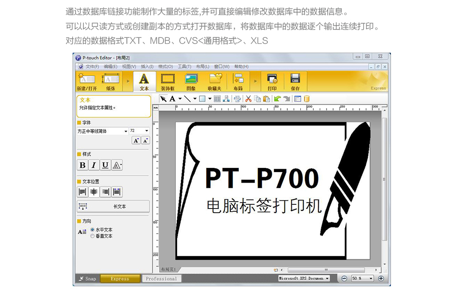Select the Frame (装饰框) tool
The height and width of the screenshot is (289, 458).
[x=167, y=81]
